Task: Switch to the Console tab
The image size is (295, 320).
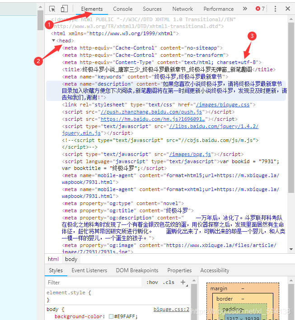Action: [x=123, y=9]
